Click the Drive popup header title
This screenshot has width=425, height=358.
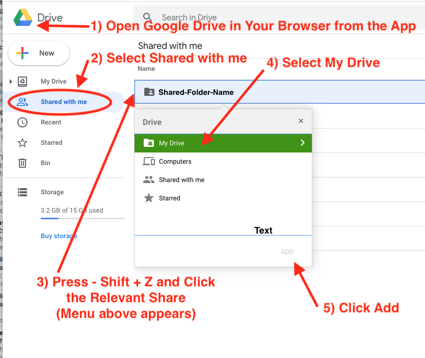pyautogui.click(x=152, y=122)
